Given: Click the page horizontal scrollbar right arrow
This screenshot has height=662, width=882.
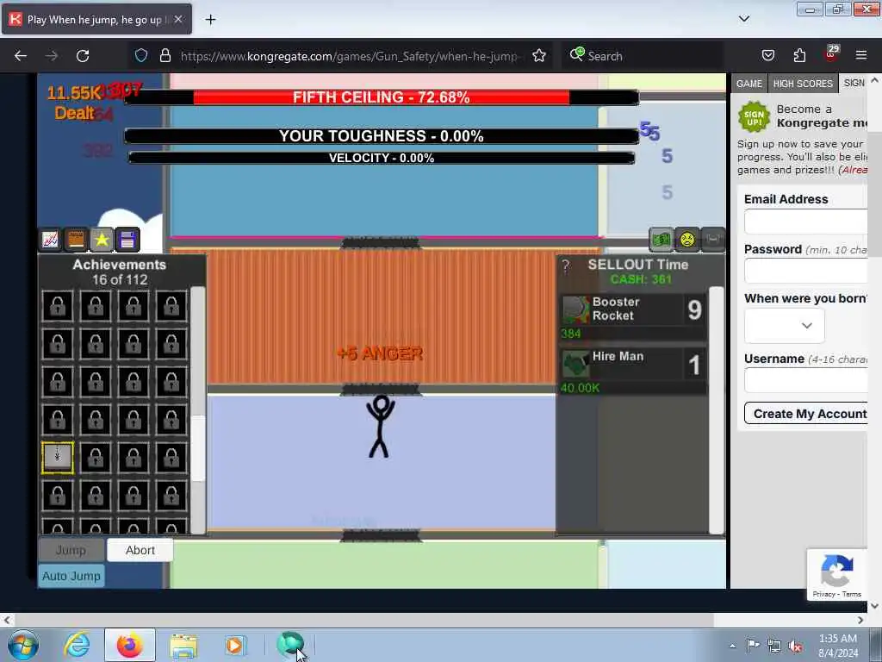Looking at the screenshot, I should pyautogui.click(x=860, y=620).
